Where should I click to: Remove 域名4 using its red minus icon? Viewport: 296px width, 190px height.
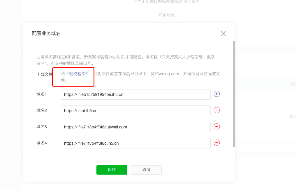[x=217, y=143]
